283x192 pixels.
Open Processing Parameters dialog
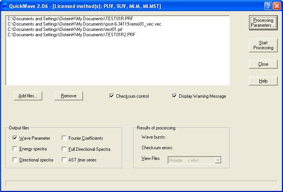point(263,23)
